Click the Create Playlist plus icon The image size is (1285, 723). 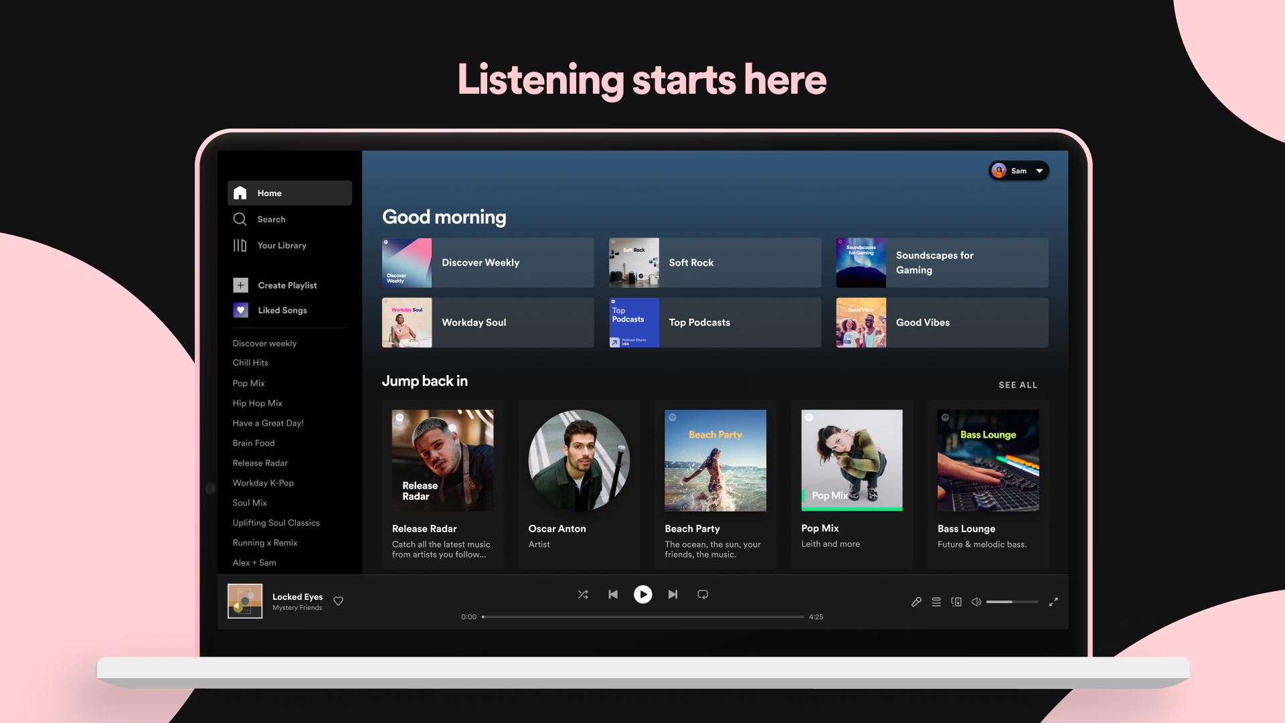240,285
